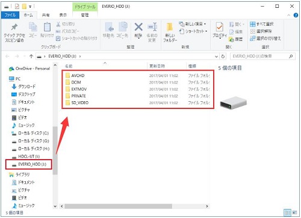301x218 pixels.
Task: Open the ribbon Open dropdown
Action: [237, 24]
